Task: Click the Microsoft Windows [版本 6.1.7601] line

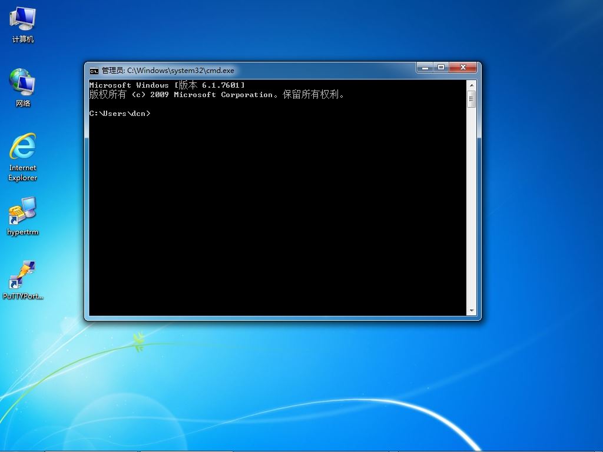Action: (167, 85)
